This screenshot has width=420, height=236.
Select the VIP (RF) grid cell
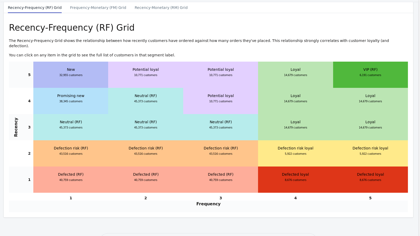[x=370, y=75]
